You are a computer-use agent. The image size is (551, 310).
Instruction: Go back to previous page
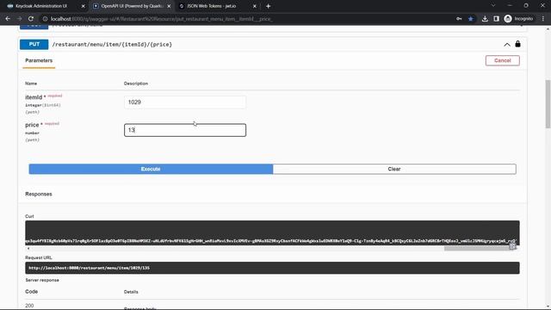[x=8, y=19]
